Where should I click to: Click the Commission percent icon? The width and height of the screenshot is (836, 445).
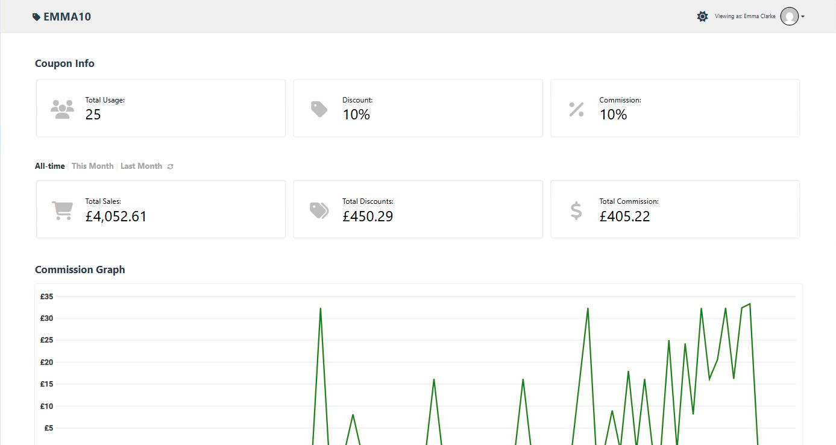576,109
